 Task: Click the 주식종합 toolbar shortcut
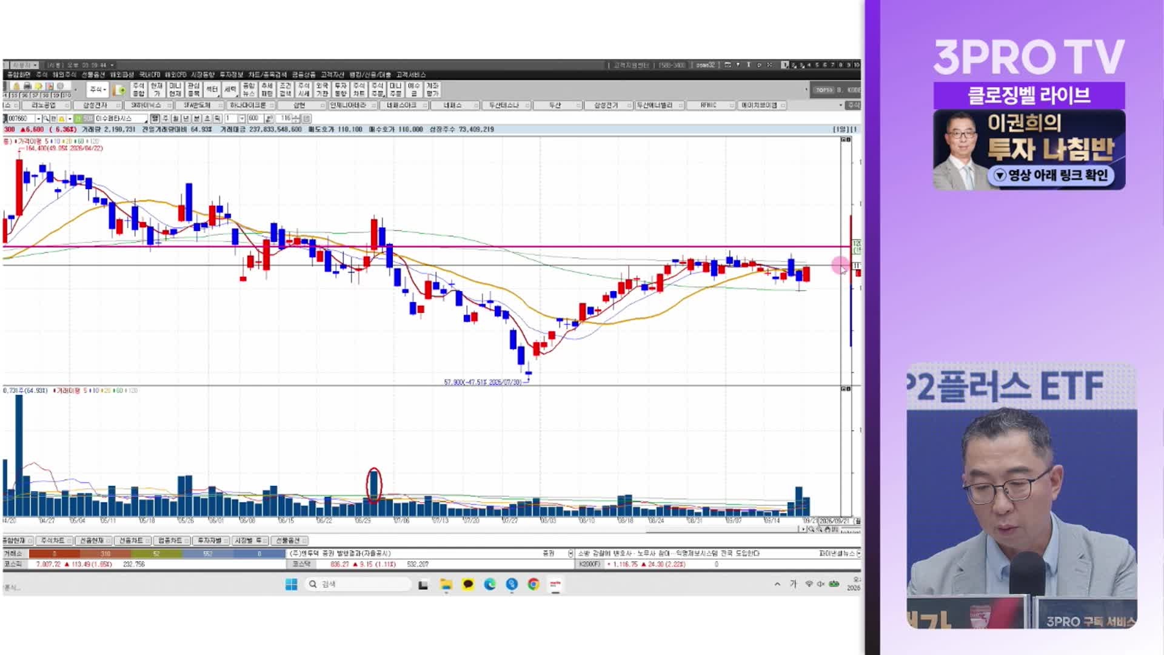pos(138,90)
